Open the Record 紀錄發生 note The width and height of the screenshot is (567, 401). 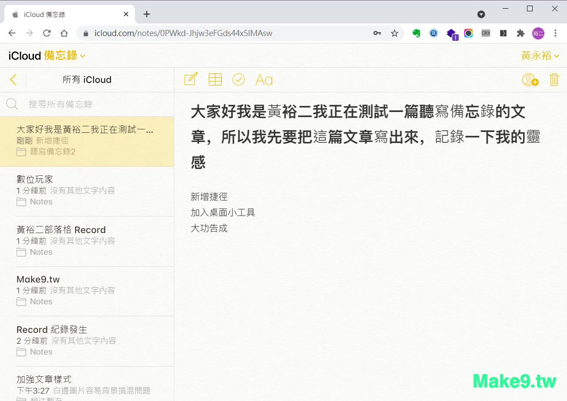87,341
